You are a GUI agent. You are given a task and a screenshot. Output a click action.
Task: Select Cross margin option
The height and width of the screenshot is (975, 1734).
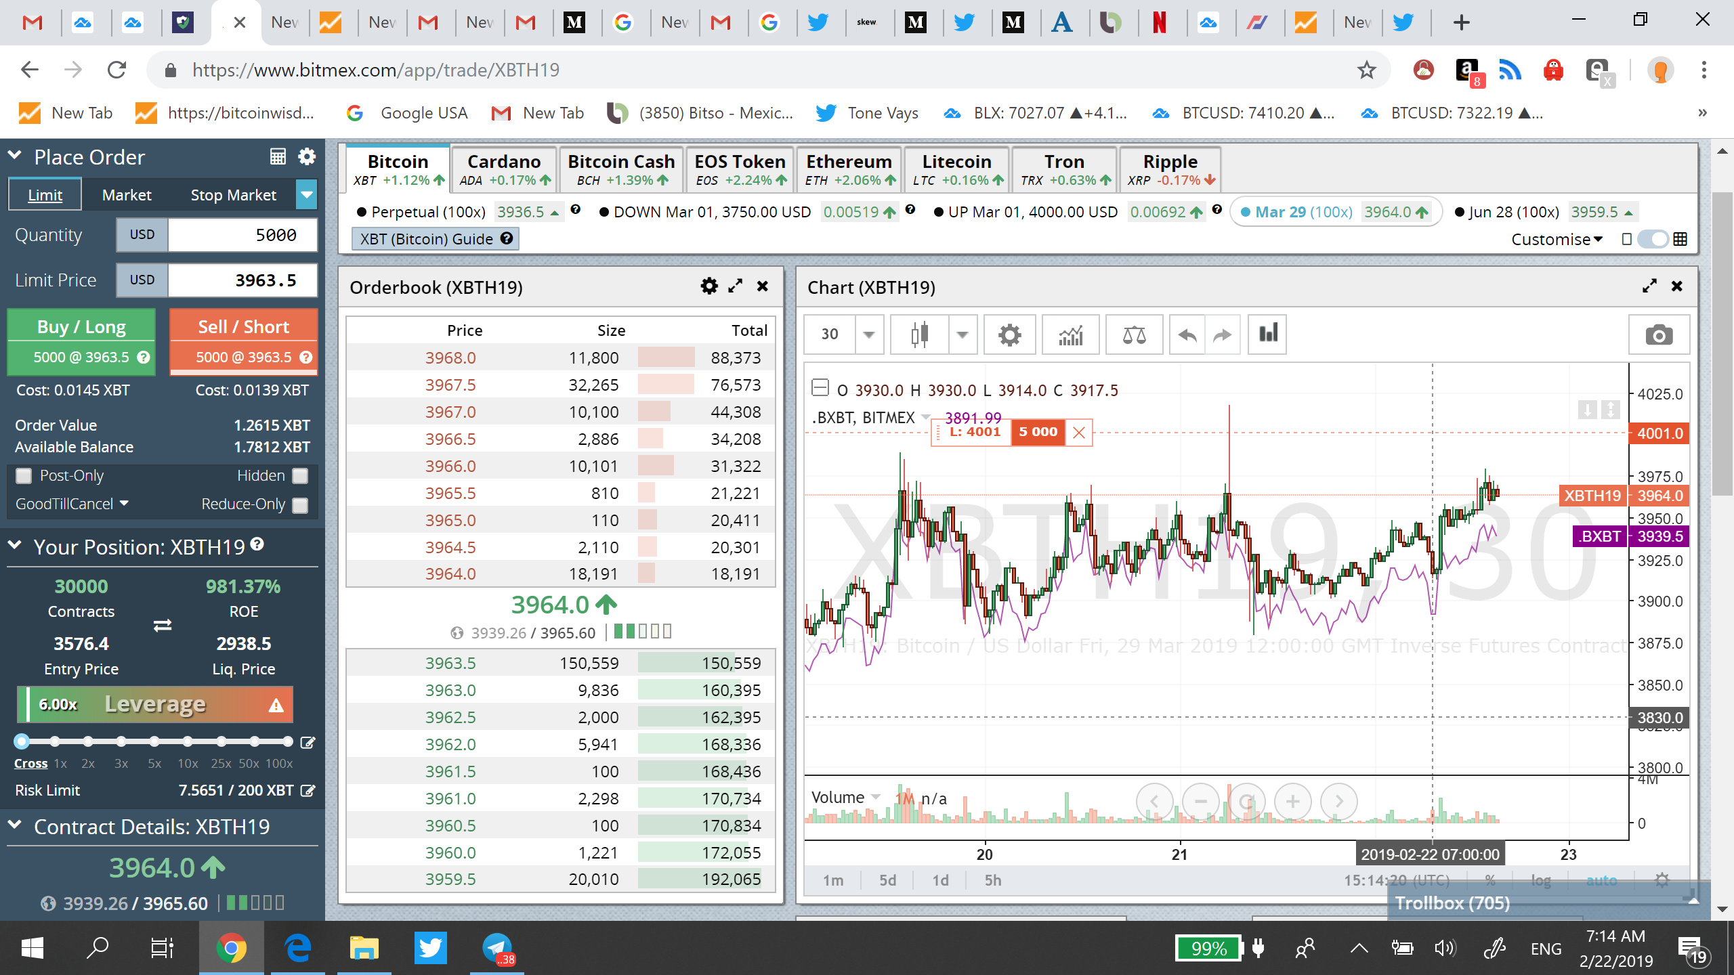[x=31, y=763]
